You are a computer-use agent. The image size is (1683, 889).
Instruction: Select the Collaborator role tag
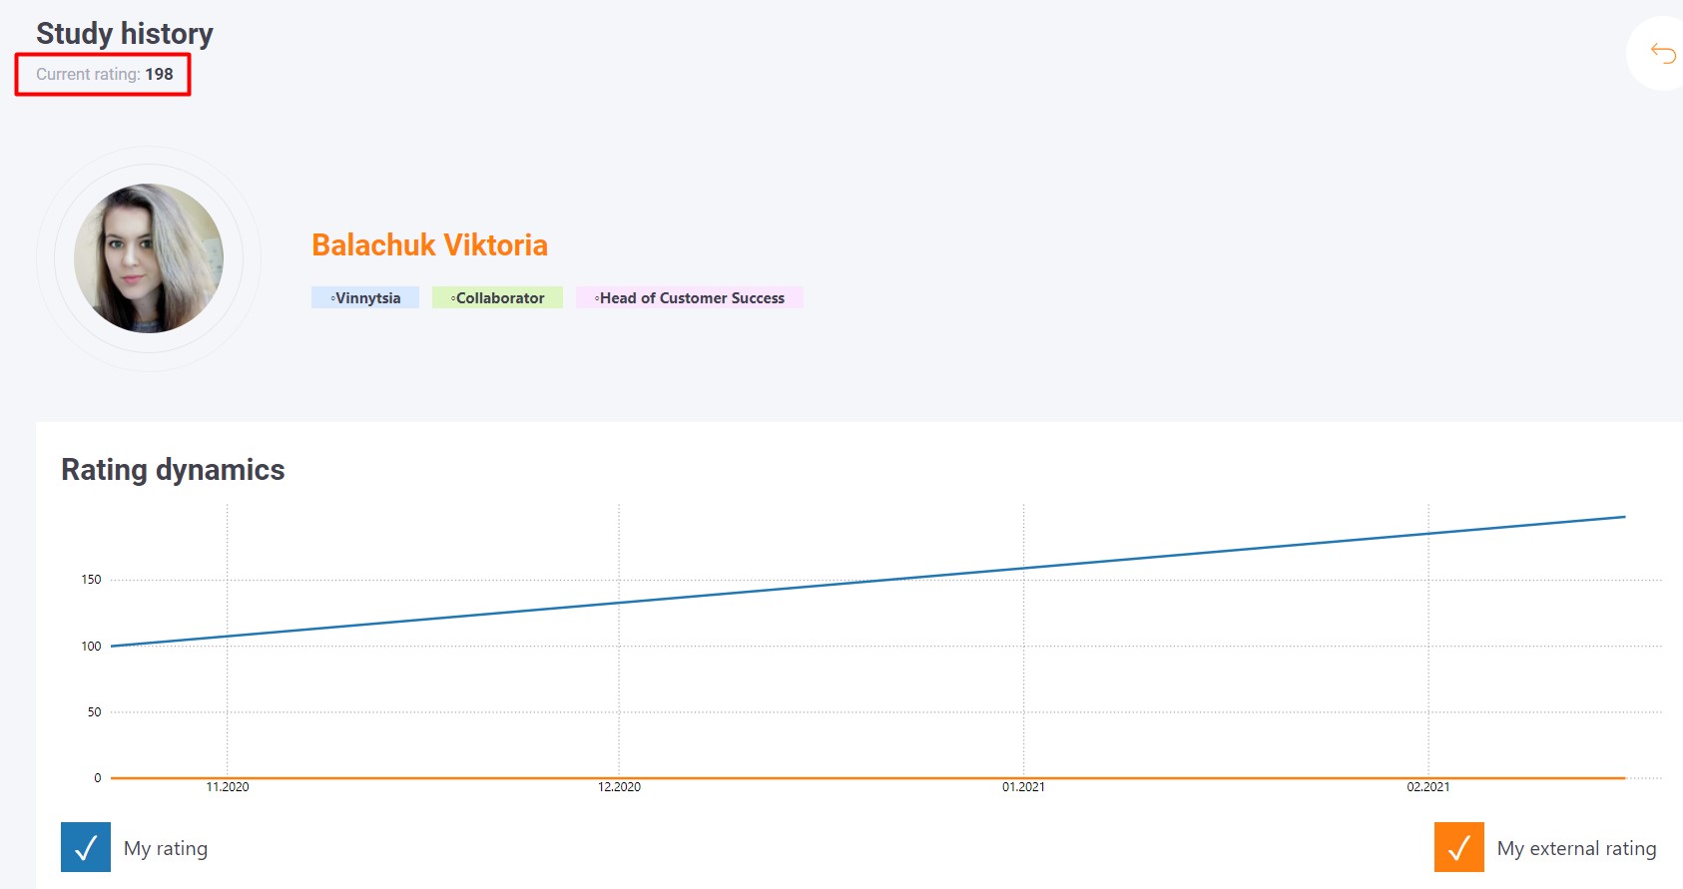click(497, 297)
